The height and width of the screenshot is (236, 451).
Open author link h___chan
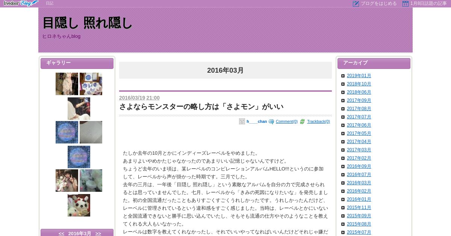click(x=257, y=121)
